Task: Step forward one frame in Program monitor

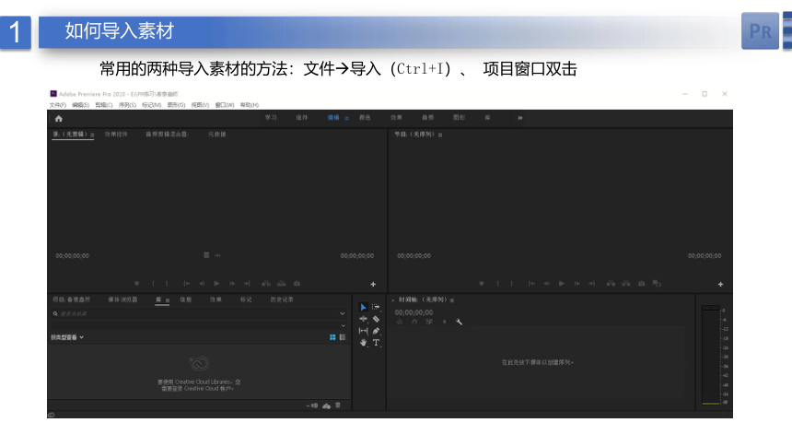Action: (x=577, y=284)
